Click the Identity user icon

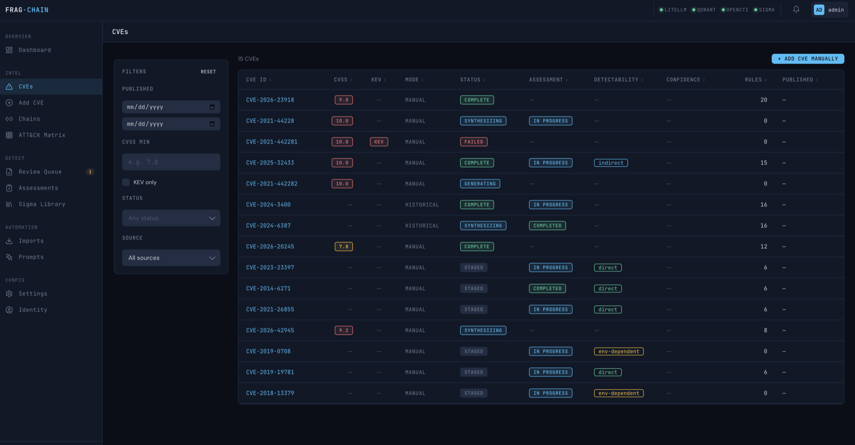coord(9,310)
